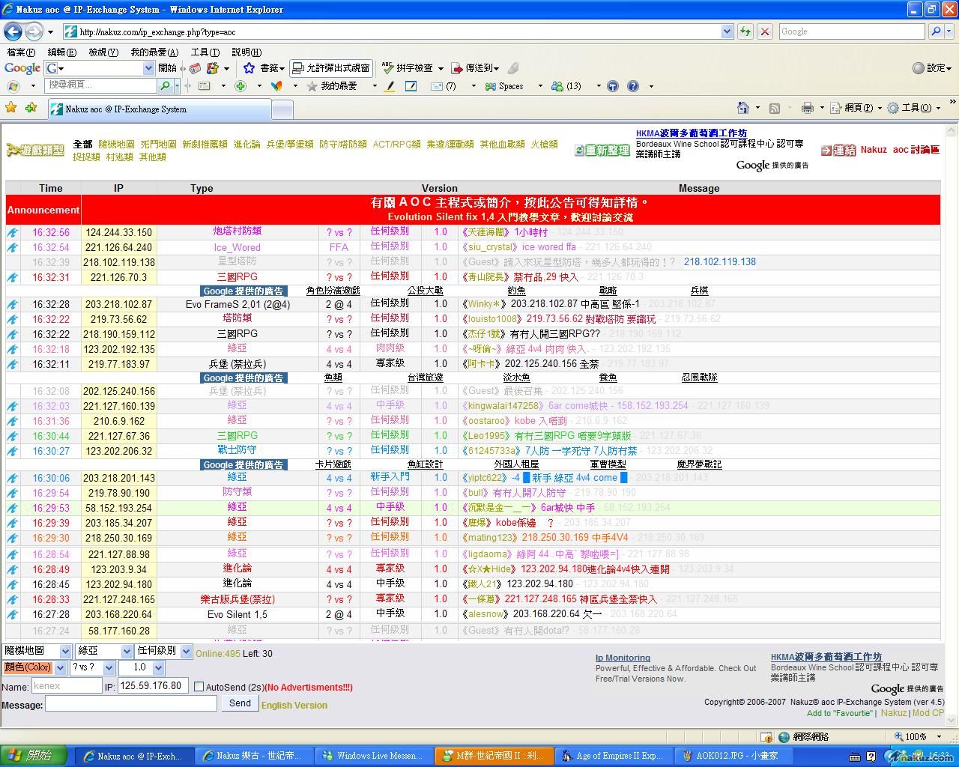Click the spell check ABC icon
Screen dimensions: 959x767
(x=387, y=67)
